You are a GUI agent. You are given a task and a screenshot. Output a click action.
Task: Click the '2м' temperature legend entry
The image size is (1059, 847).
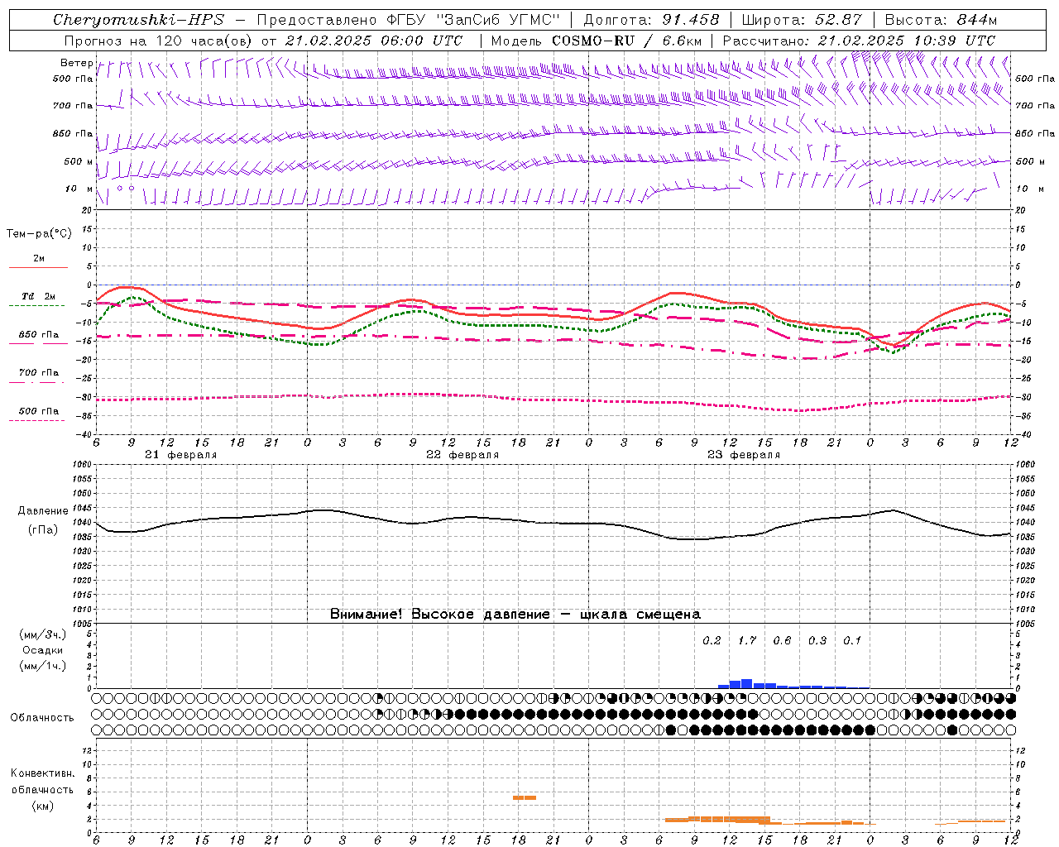[39, 259]
